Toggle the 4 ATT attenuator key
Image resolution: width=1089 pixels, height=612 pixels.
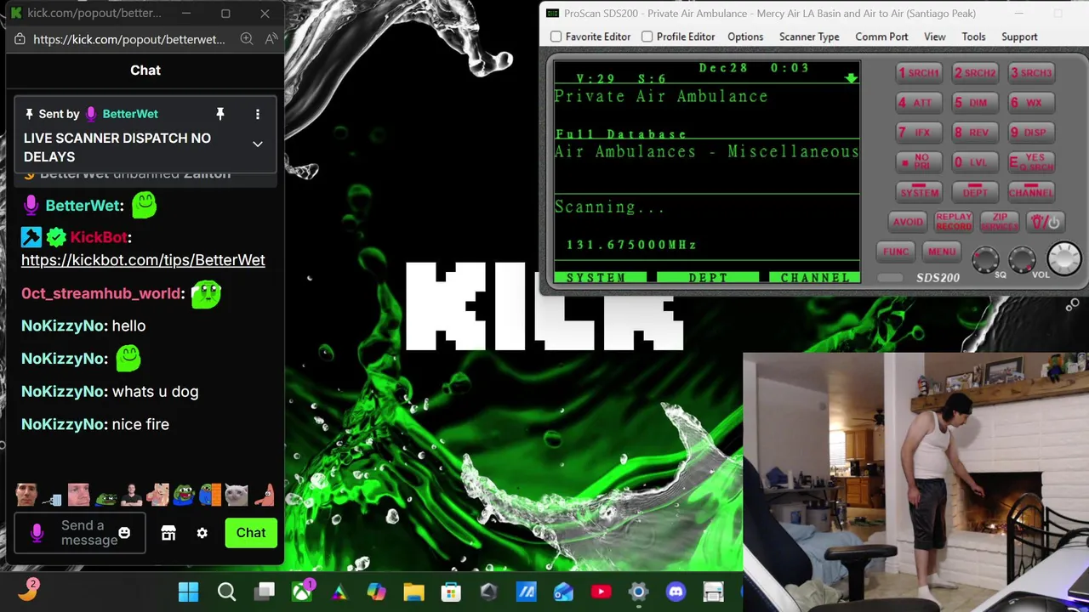[919, 103]
